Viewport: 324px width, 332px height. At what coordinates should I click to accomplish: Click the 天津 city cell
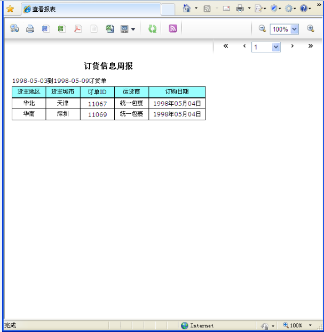click(63, 103)
